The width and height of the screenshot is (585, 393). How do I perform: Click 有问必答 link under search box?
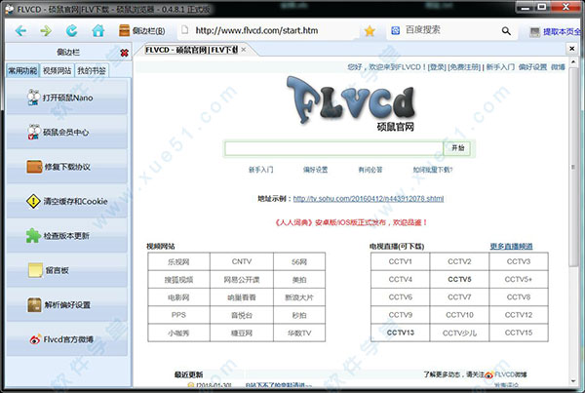[x=370, y=170]
